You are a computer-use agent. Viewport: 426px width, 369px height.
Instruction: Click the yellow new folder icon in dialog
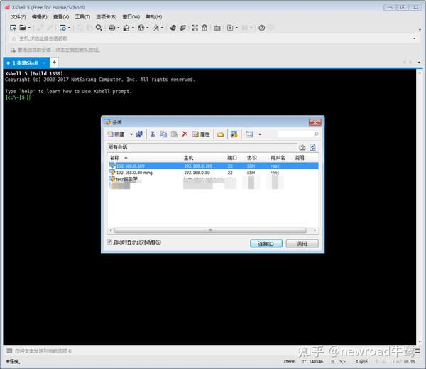point(220,134)
